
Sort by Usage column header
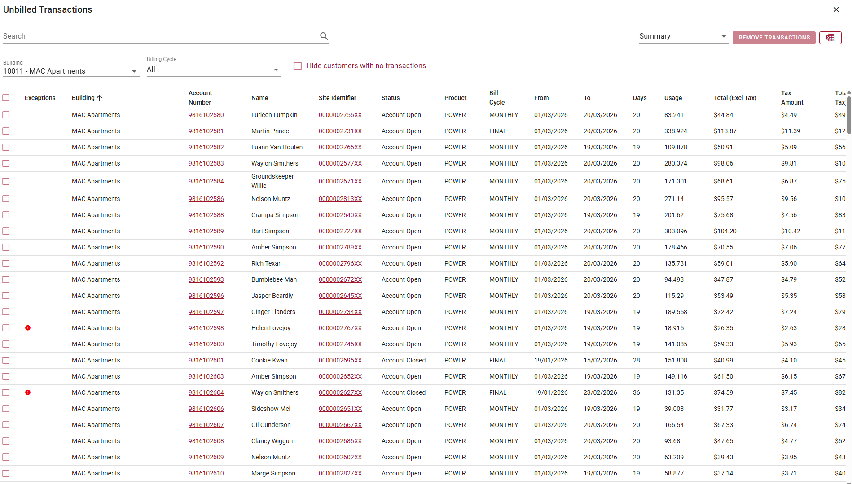click(673, 98)
